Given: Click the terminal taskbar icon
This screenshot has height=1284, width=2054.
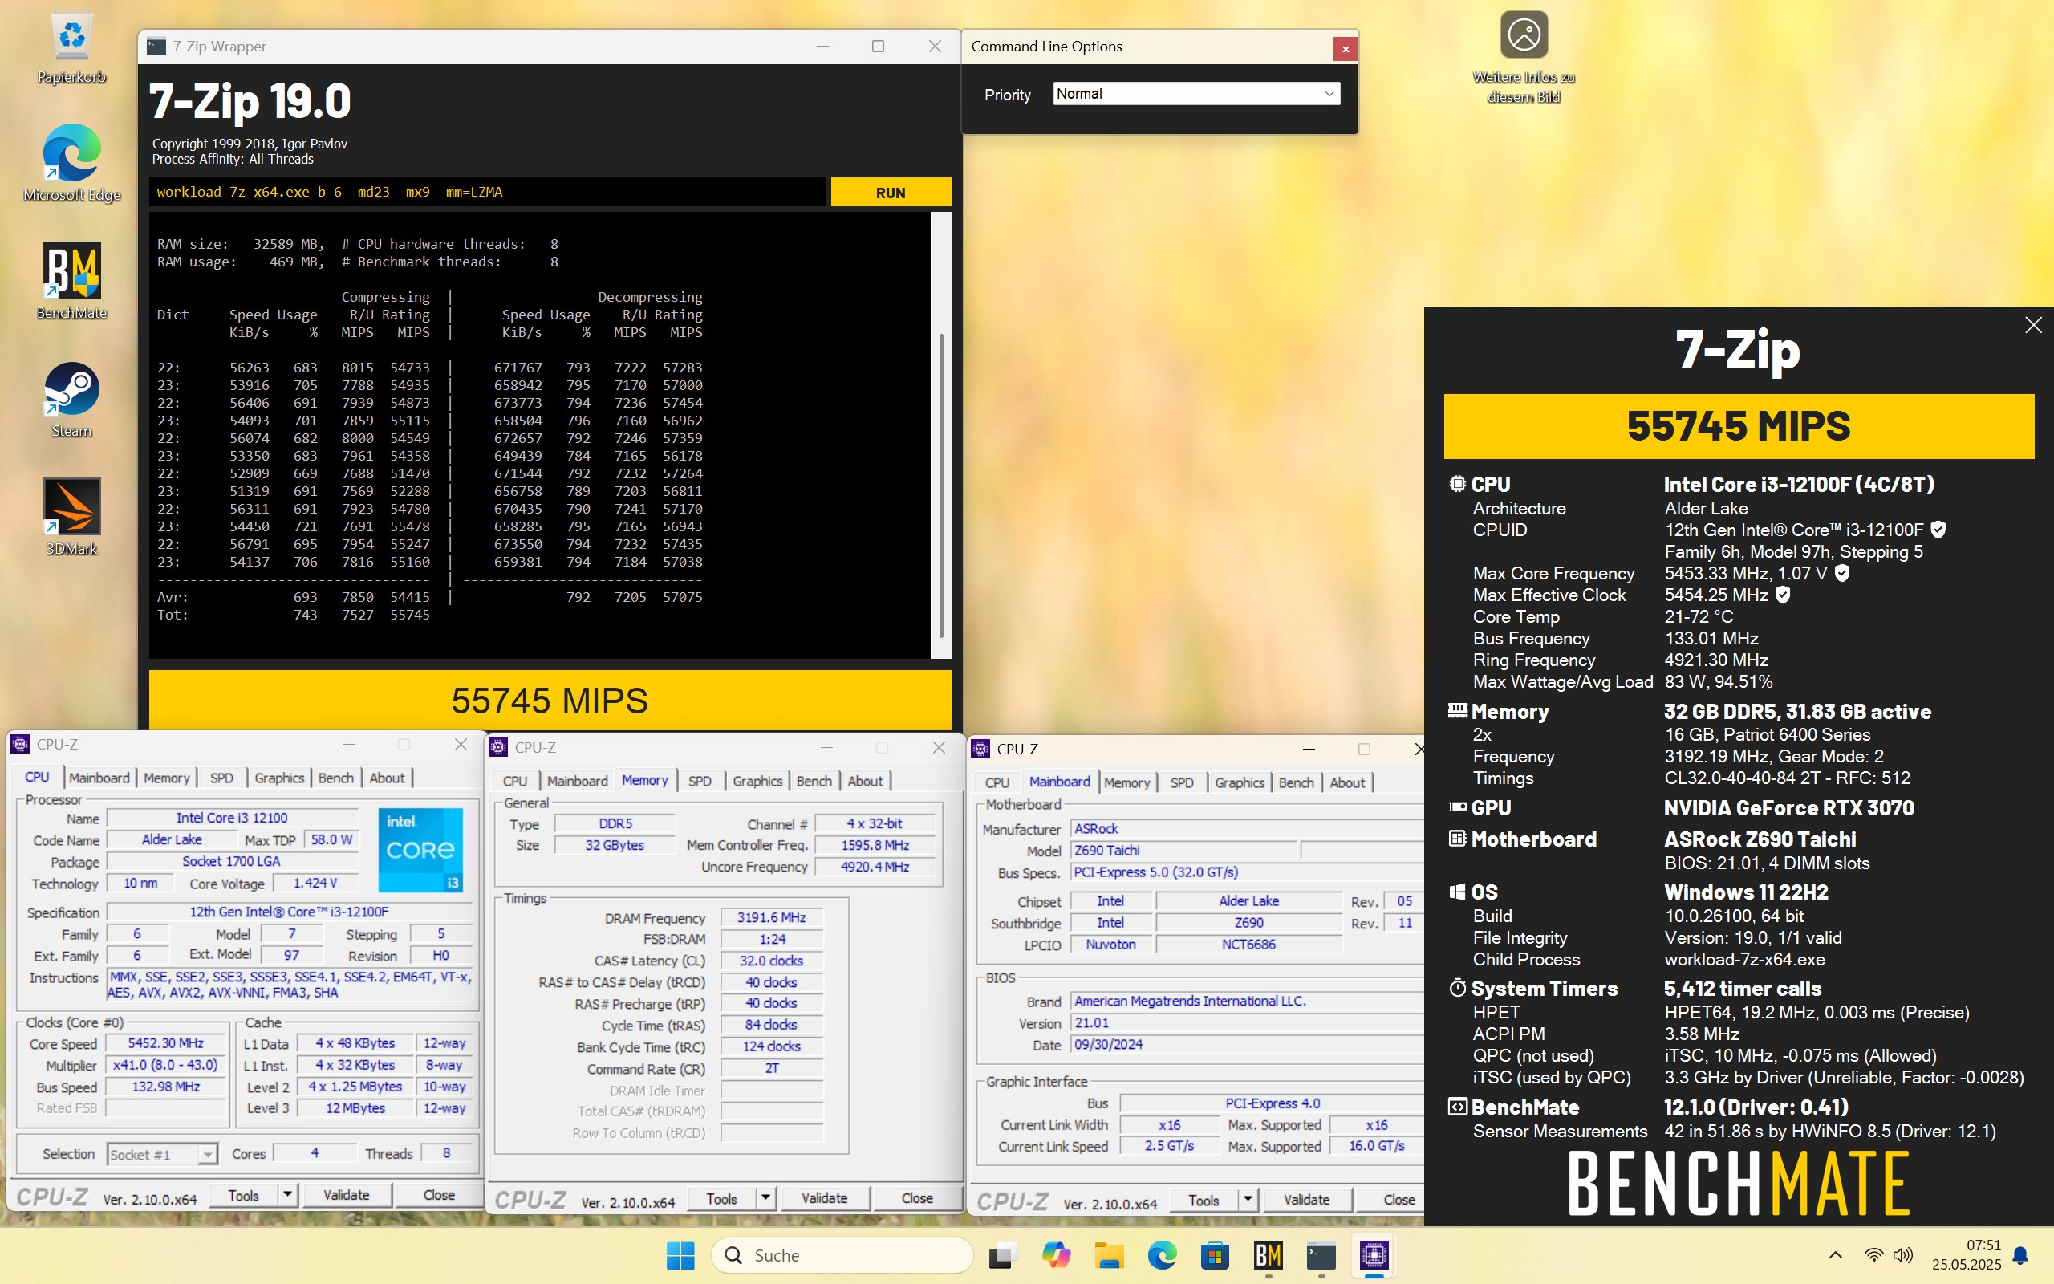Looking at the screenshot, I should [x=1321, y=1255].
